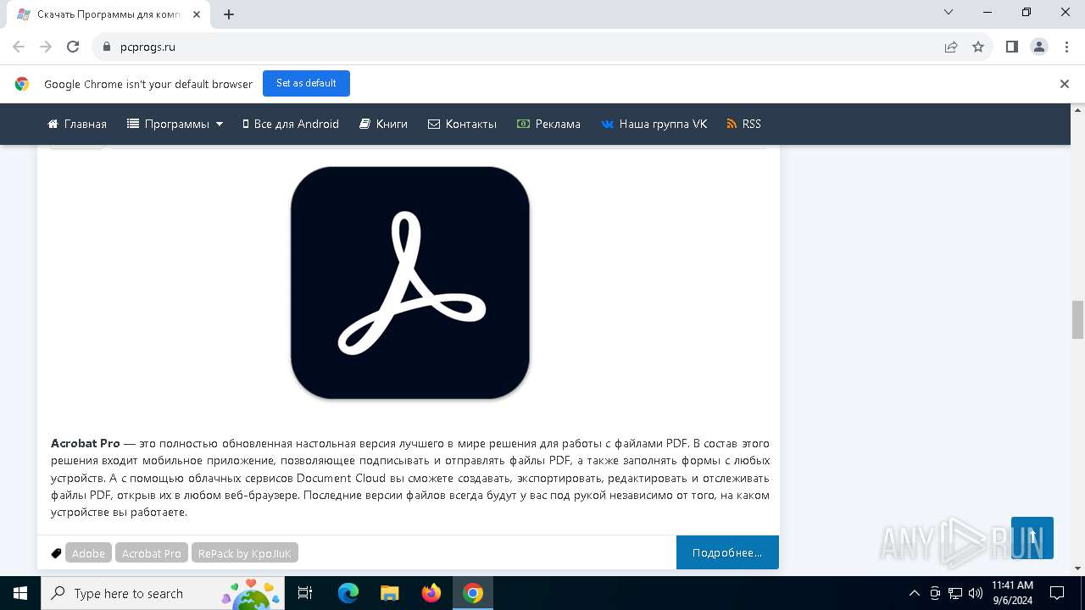
Task: Open the Chrome three-dot menu
Action: tap(1066, 47)
